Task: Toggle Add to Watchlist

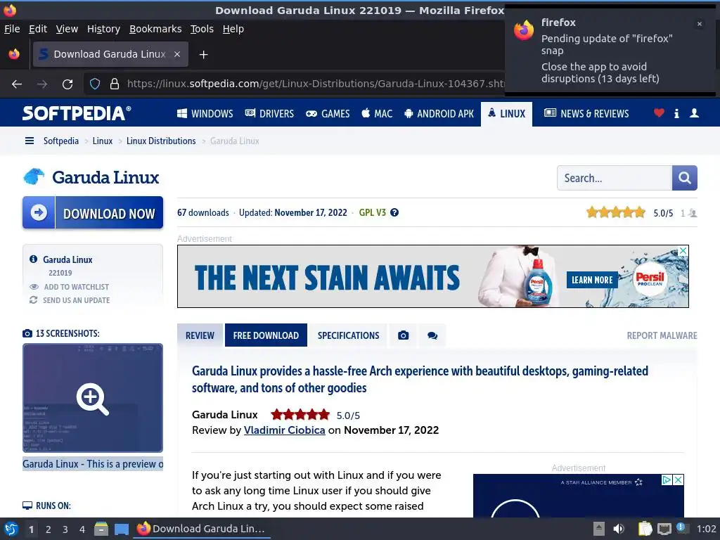Action: tap(70, 287)
